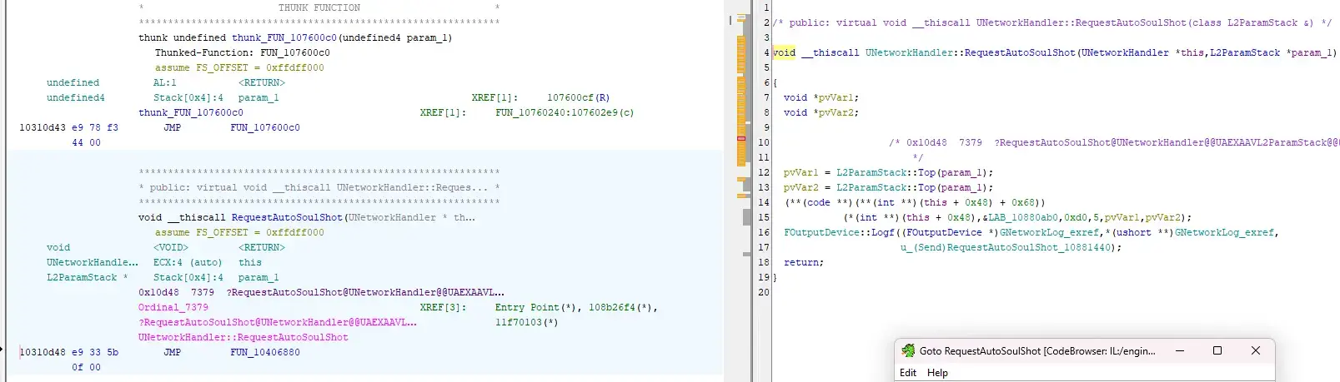The height and width of the screenshot is (382, 1340).
Task: Click the '<VOID>' return storage
Action: click(x=170, y=247)
